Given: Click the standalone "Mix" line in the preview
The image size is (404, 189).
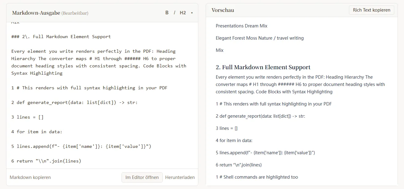Looking at the screenshot, I should tap(220, 50).
